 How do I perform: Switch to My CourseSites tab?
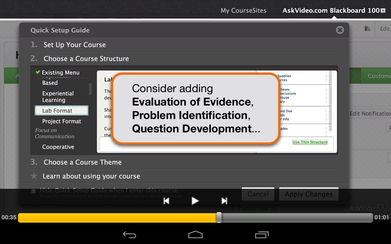tap(243, 11)
